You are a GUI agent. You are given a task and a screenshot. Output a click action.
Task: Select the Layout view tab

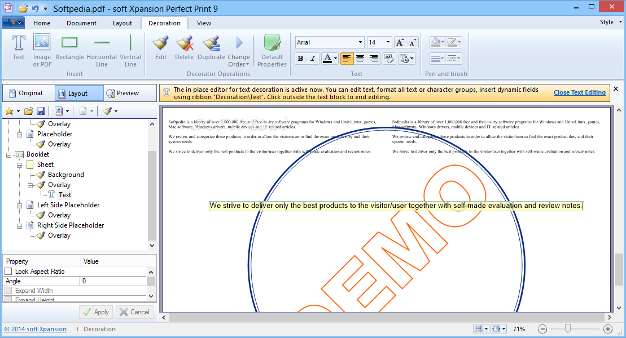(78, 94)
